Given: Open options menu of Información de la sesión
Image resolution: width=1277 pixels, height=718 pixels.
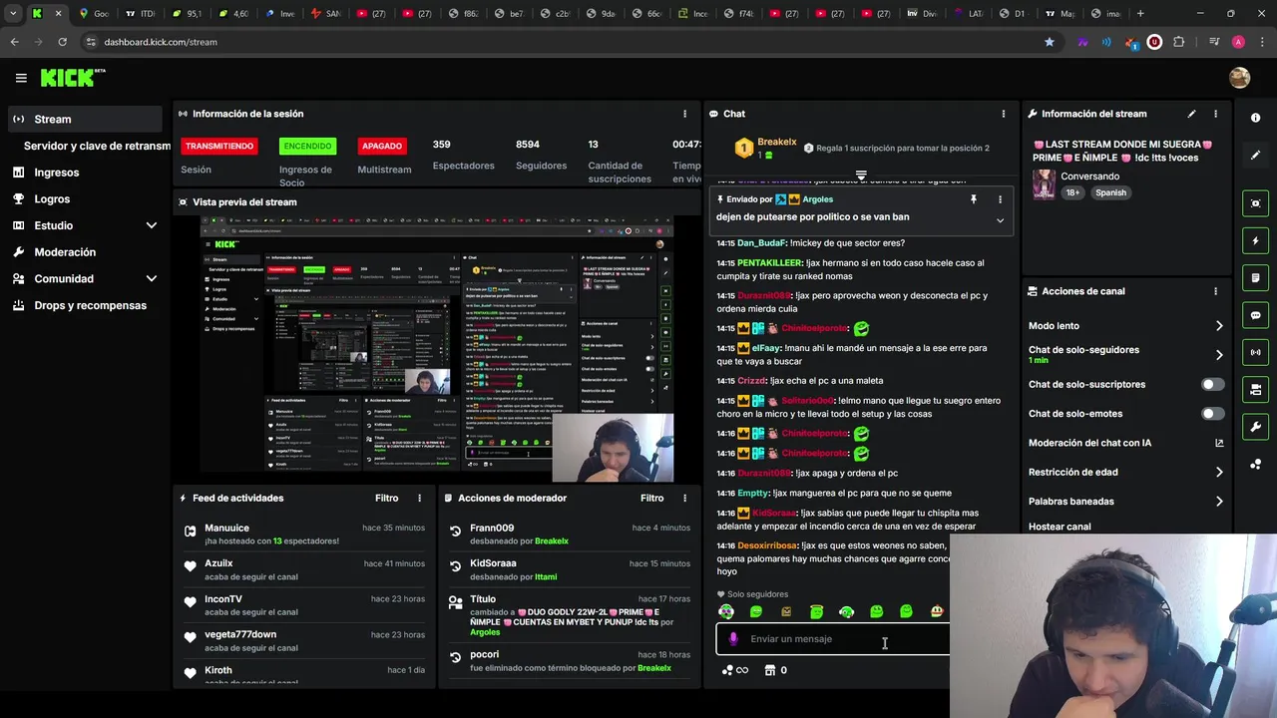Looking at the screenshot, I should click(x=684, y=114).
